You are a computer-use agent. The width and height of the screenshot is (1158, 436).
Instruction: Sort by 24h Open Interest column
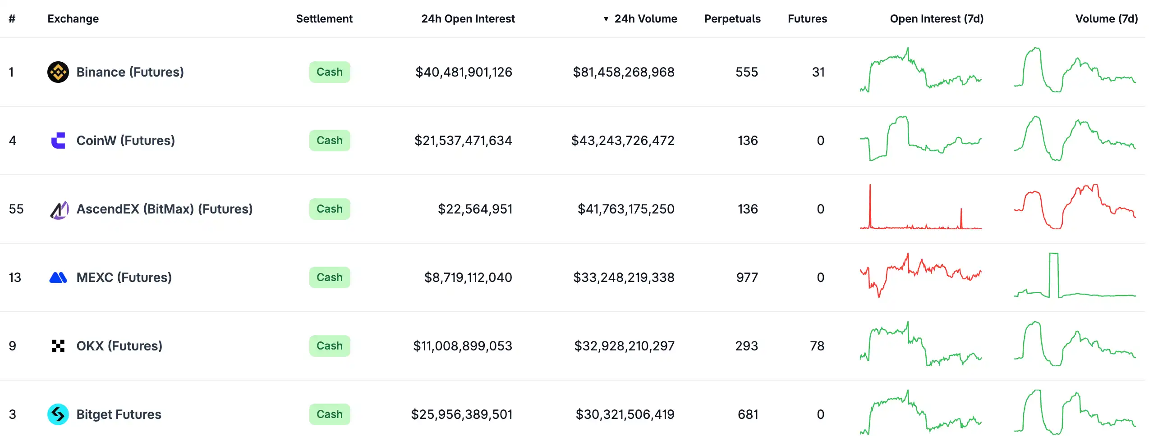(x=468, y=19)
